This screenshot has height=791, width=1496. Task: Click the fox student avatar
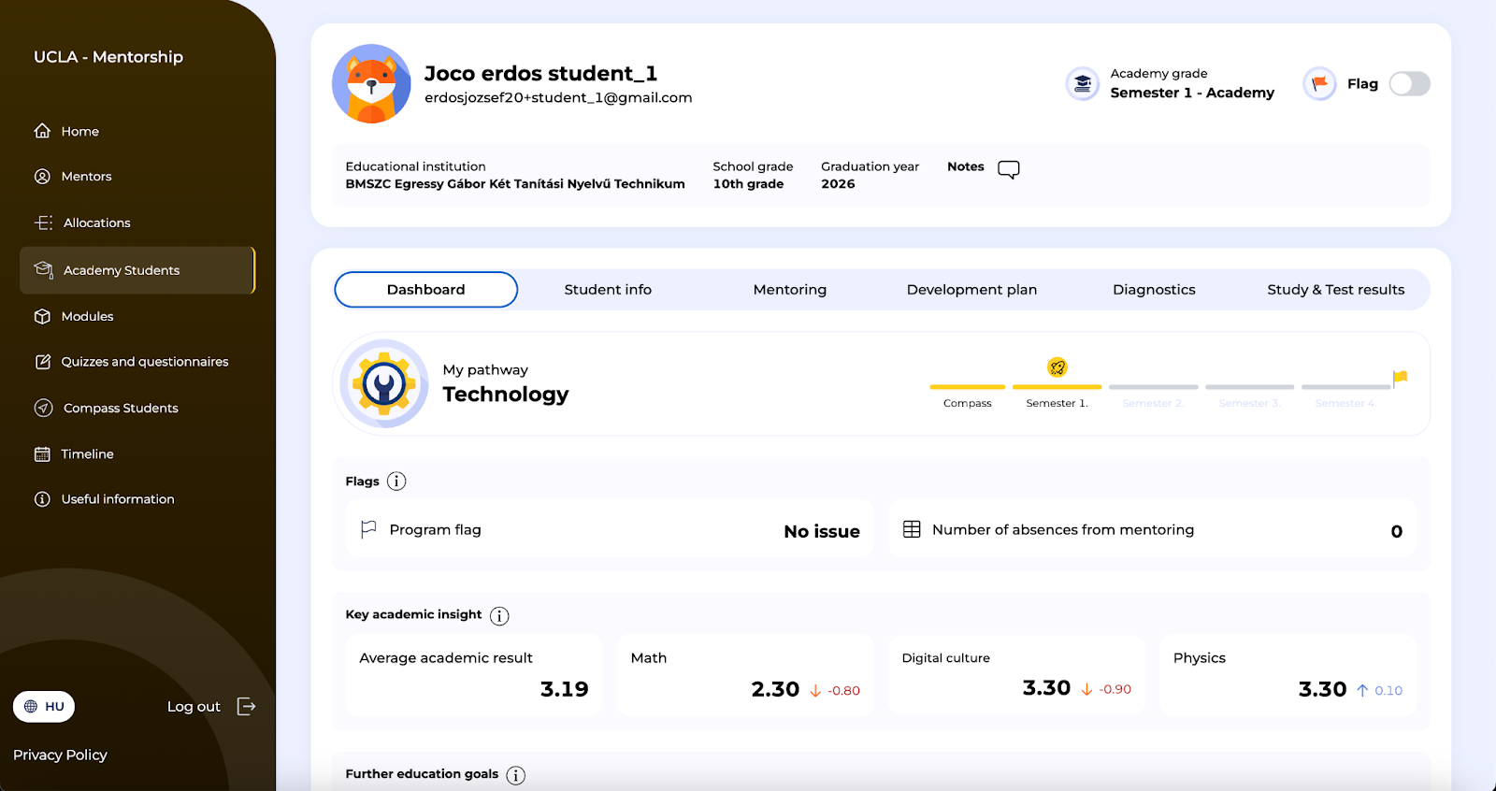point(371,84)
